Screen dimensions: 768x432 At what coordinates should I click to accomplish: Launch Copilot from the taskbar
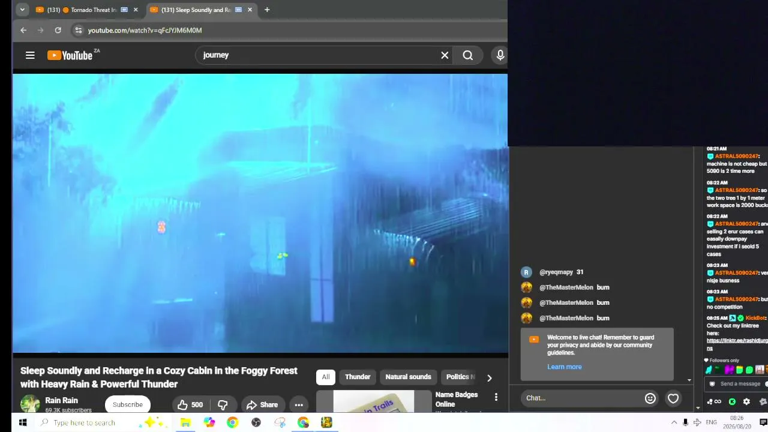(209, 422)
